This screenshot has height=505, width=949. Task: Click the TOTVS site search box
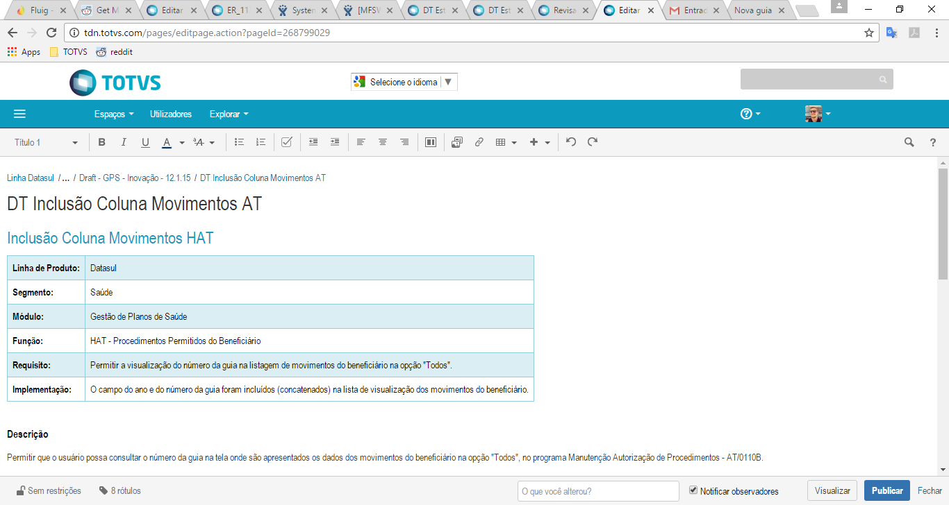(817, 80)
